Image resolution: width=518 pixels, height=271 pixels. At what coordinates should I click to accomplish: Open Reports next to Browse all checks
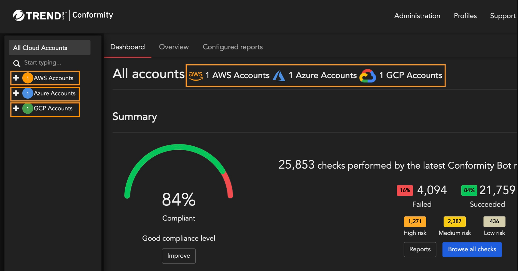coord(420,249)
